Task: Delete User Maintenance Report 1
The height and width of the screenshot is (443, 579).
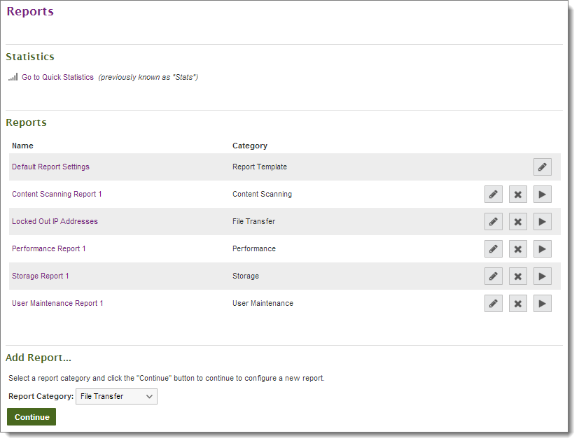Action: tap(517, 304)
